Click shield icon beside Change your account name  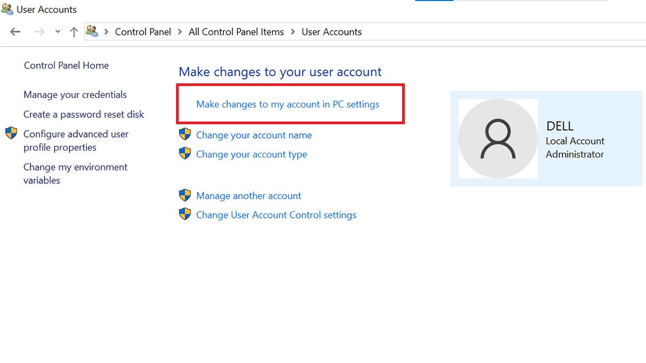point(185,134)
